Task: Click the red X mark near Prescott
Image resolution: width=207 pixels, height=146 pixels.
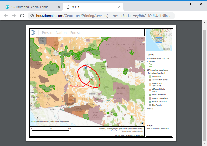Action: [x=92, y=80]
